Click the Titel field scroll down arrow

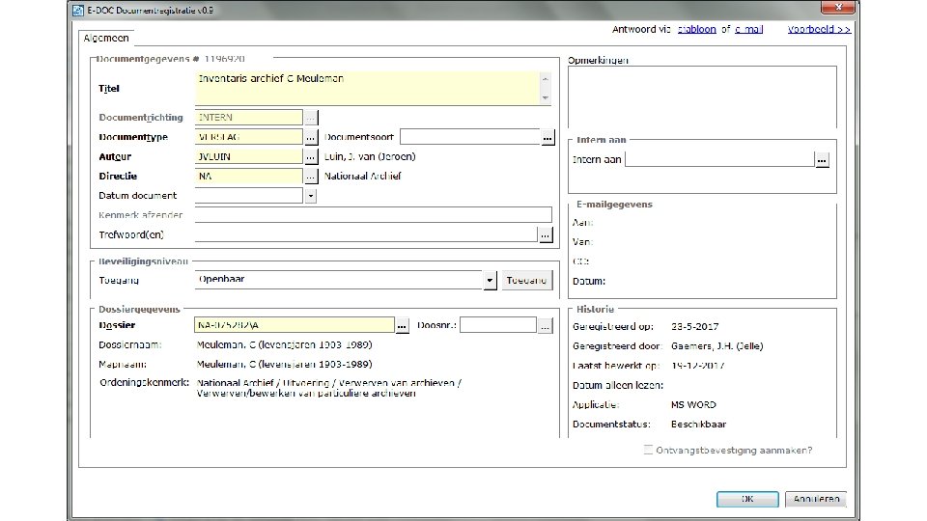tap(545, 98)
